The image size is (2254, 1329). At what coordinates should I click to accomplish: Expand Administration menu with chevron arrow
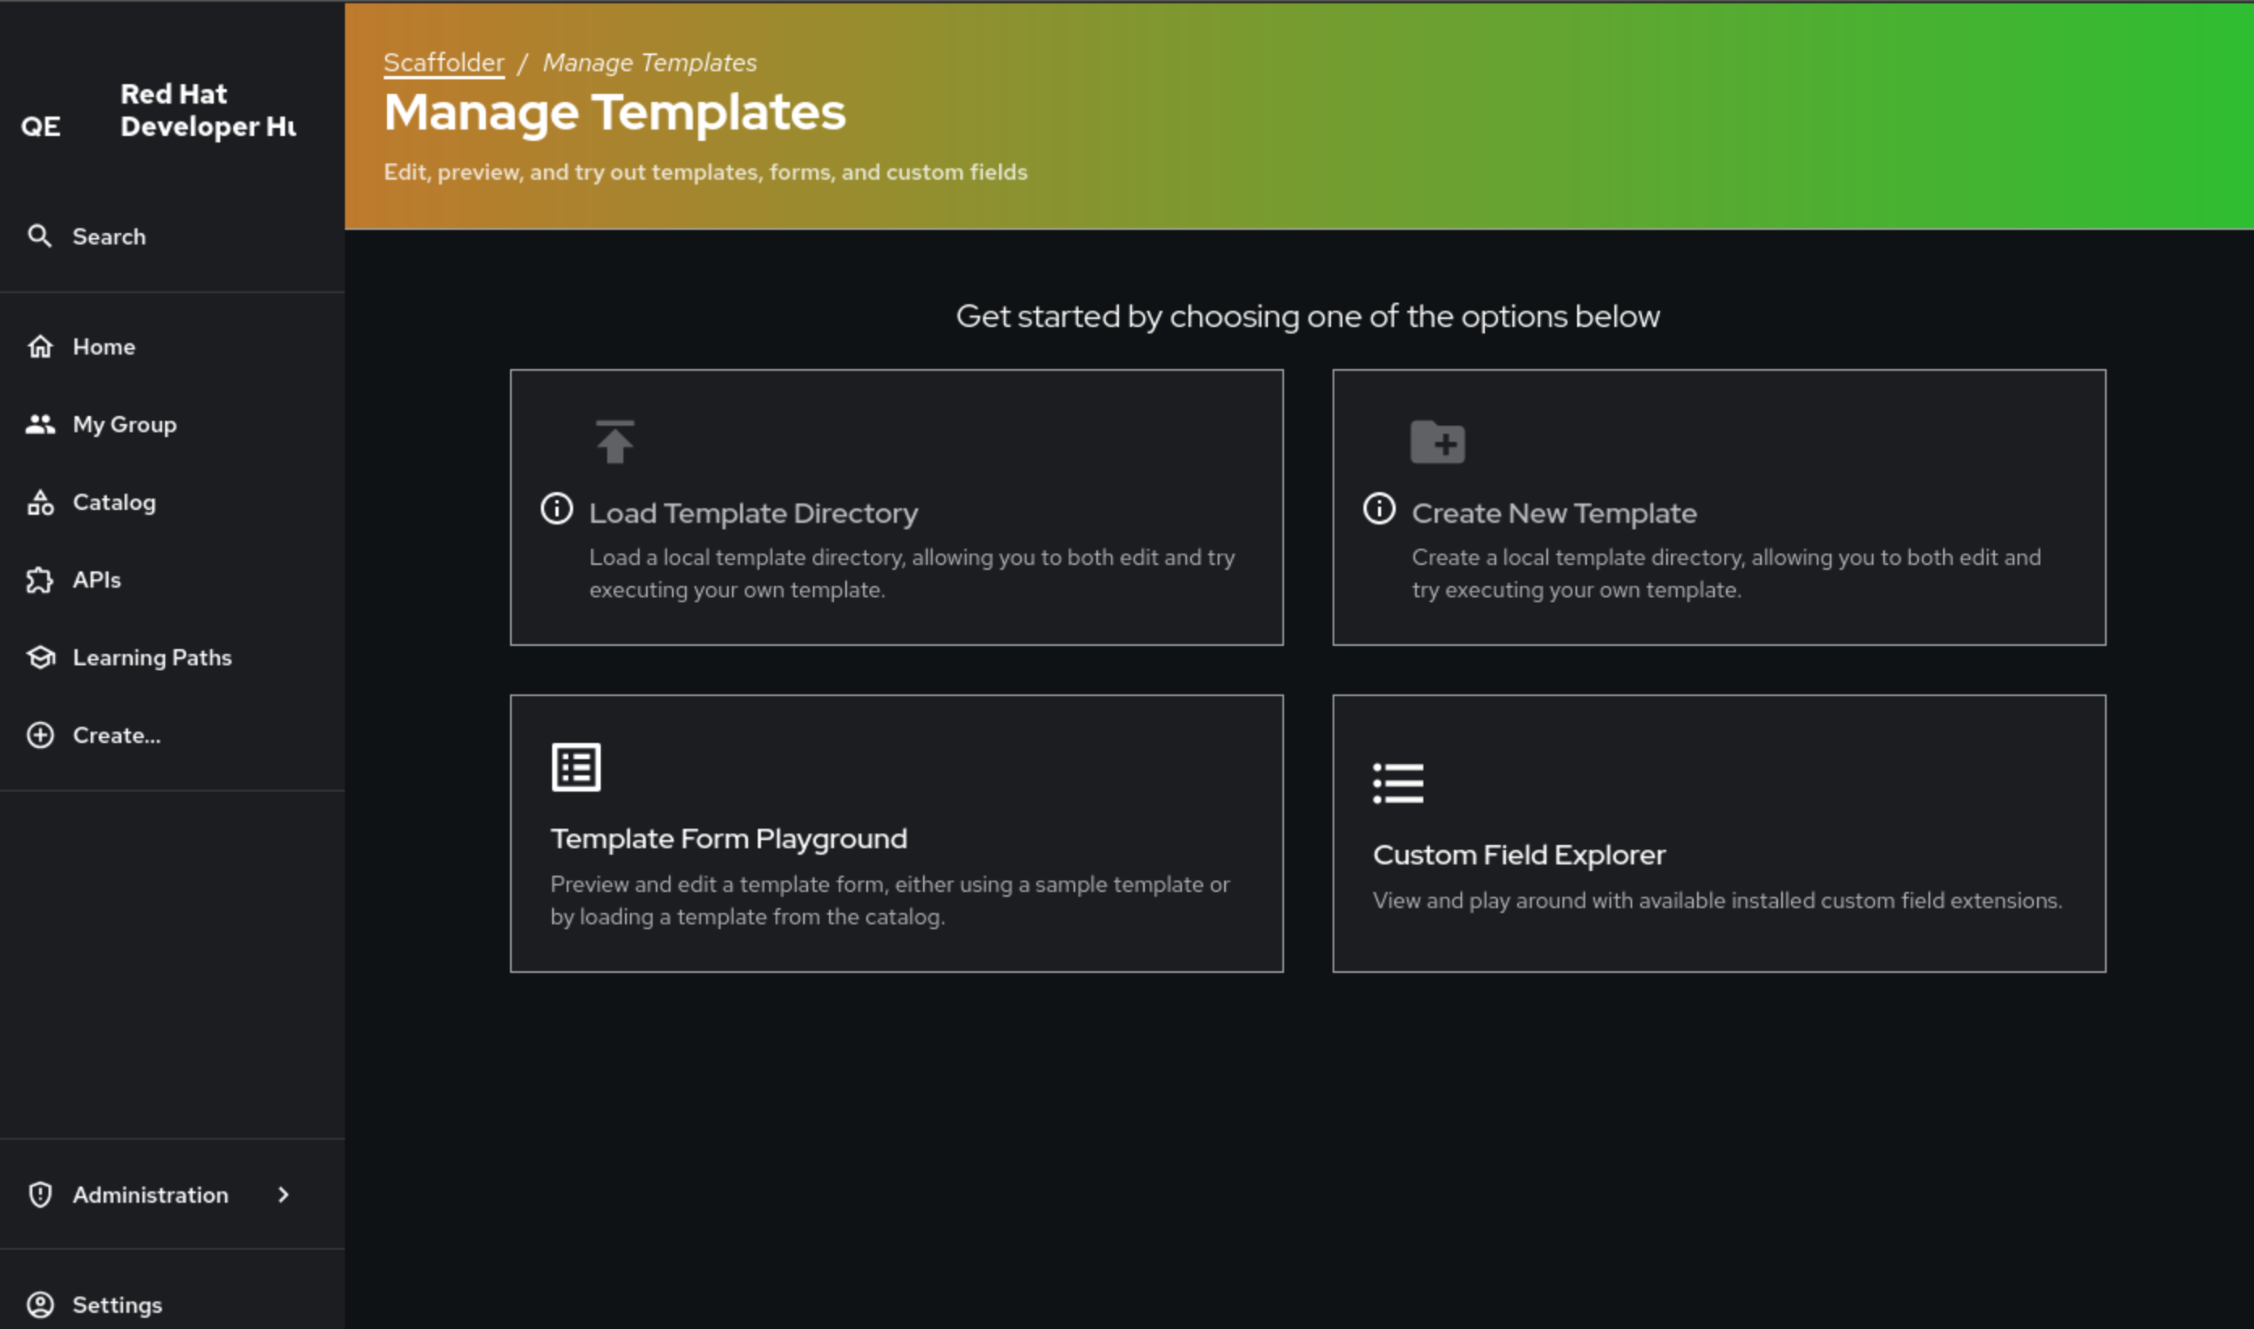[x=284, y=1195]
